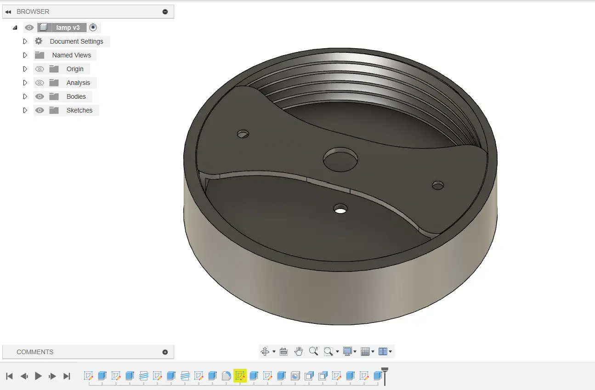This screenshot has height=390, width=595.
Task: Click the Document Settings gear icon
Action: click(x=39, y=41)
